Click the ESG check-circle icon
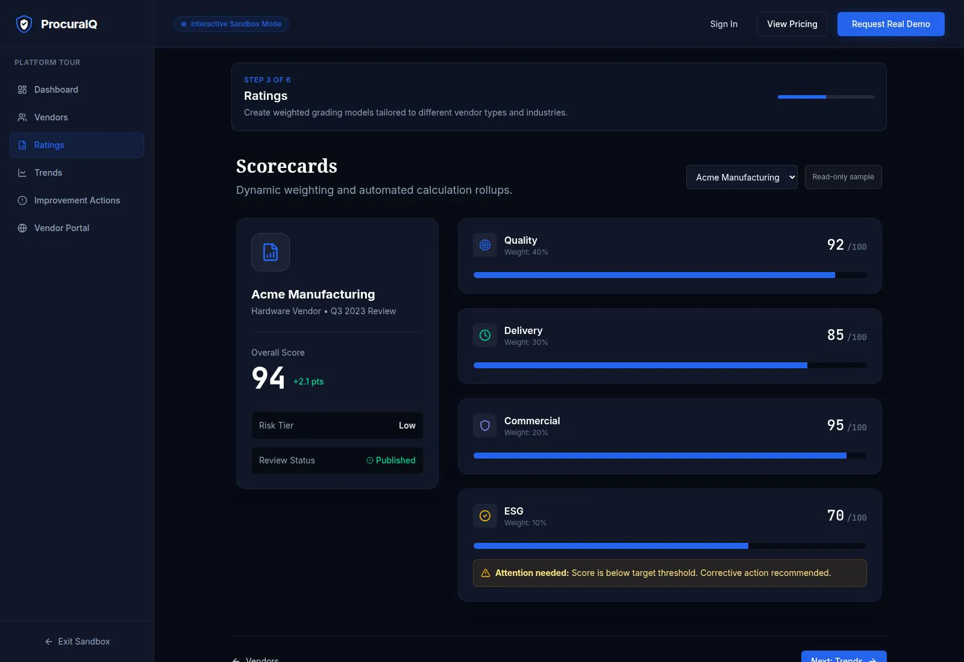 [485, 516]
